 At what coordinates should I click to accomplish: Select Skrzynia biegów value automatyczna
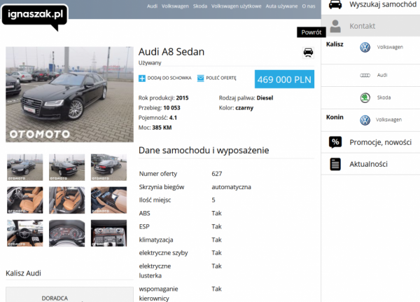point(231,187)
